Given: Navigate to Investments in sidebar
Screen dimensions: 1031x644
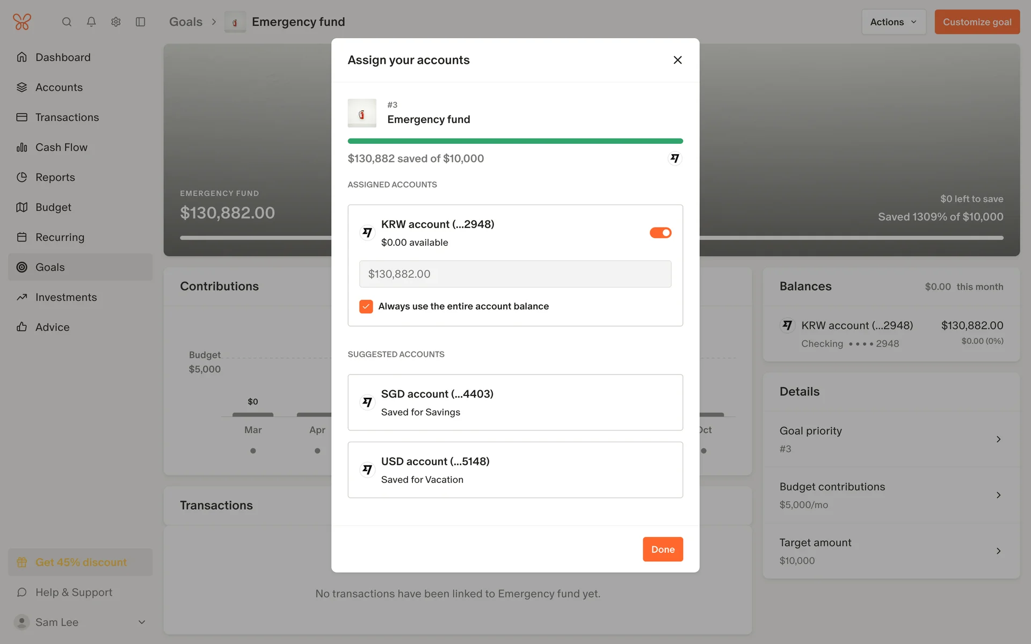Looking at the screenshot, I should pyautogui.click(x=66, y=297).
